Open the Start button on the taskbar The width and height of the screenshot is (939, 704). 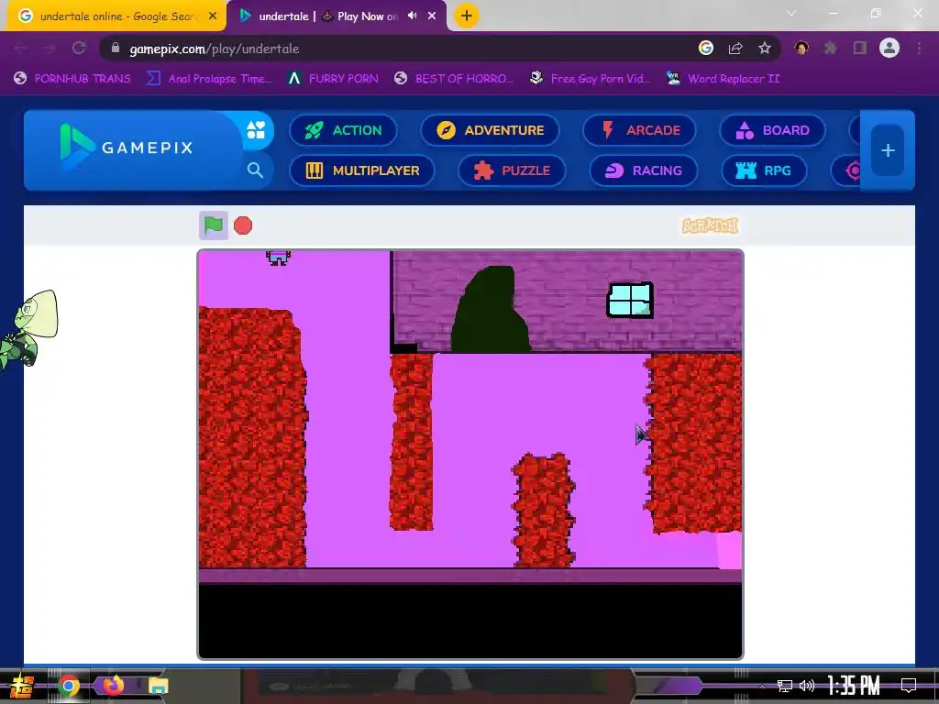[x=22, y=686]
